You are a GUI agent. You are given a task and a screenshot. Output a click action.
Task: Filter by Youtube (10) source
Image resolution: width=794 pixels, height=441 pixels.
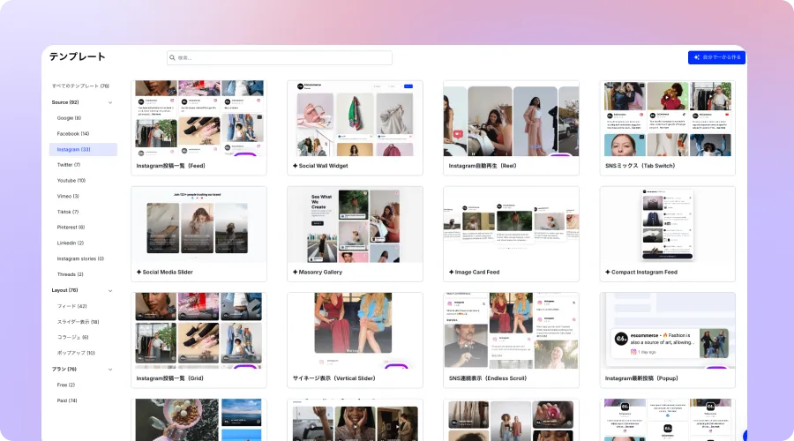[x=71, y=180]
